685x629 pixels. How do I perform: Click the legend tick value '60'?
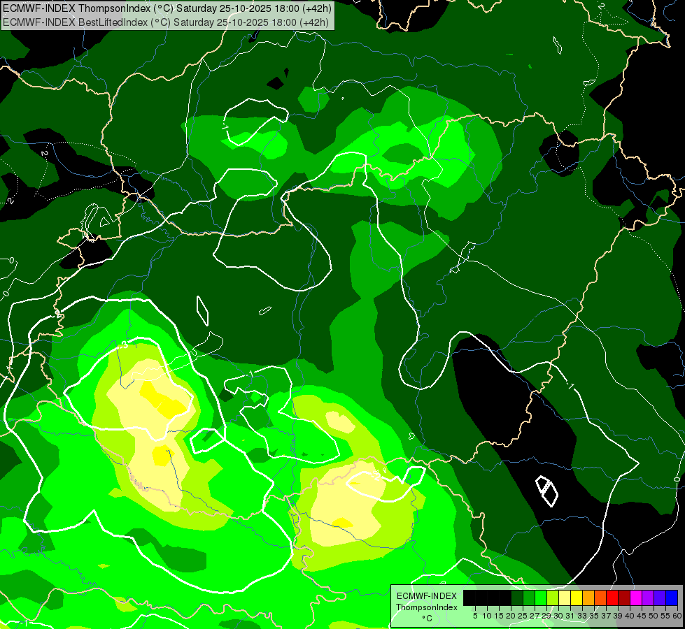click(x=677, y=616)
